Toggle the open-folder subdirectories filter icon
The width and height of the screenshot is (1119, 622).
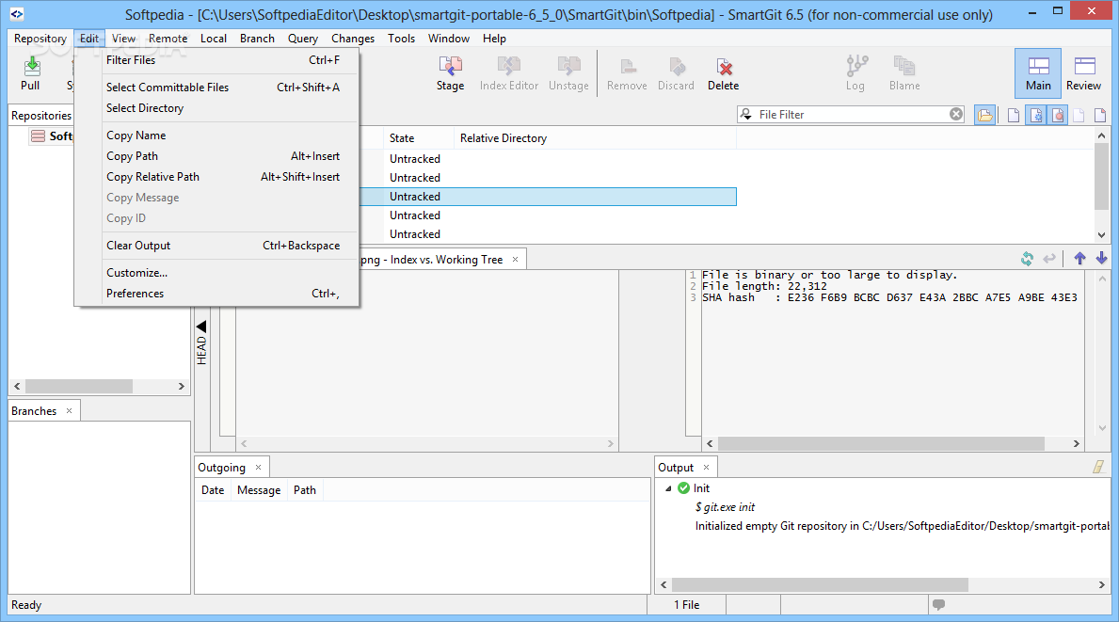coord(984,115)
